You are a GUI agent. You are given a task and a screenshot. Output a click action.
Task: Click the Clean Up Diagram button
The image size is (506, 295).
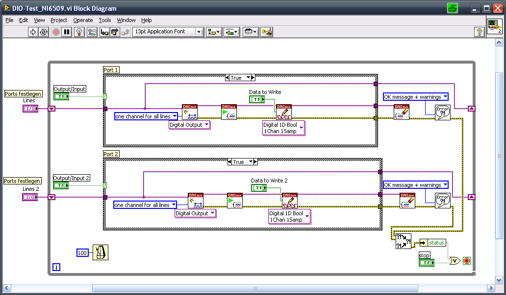[267, 32]
